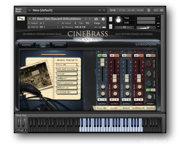Show rack page 49-64
This screenshot has width=180, height=147.
(x=140, y=10)
